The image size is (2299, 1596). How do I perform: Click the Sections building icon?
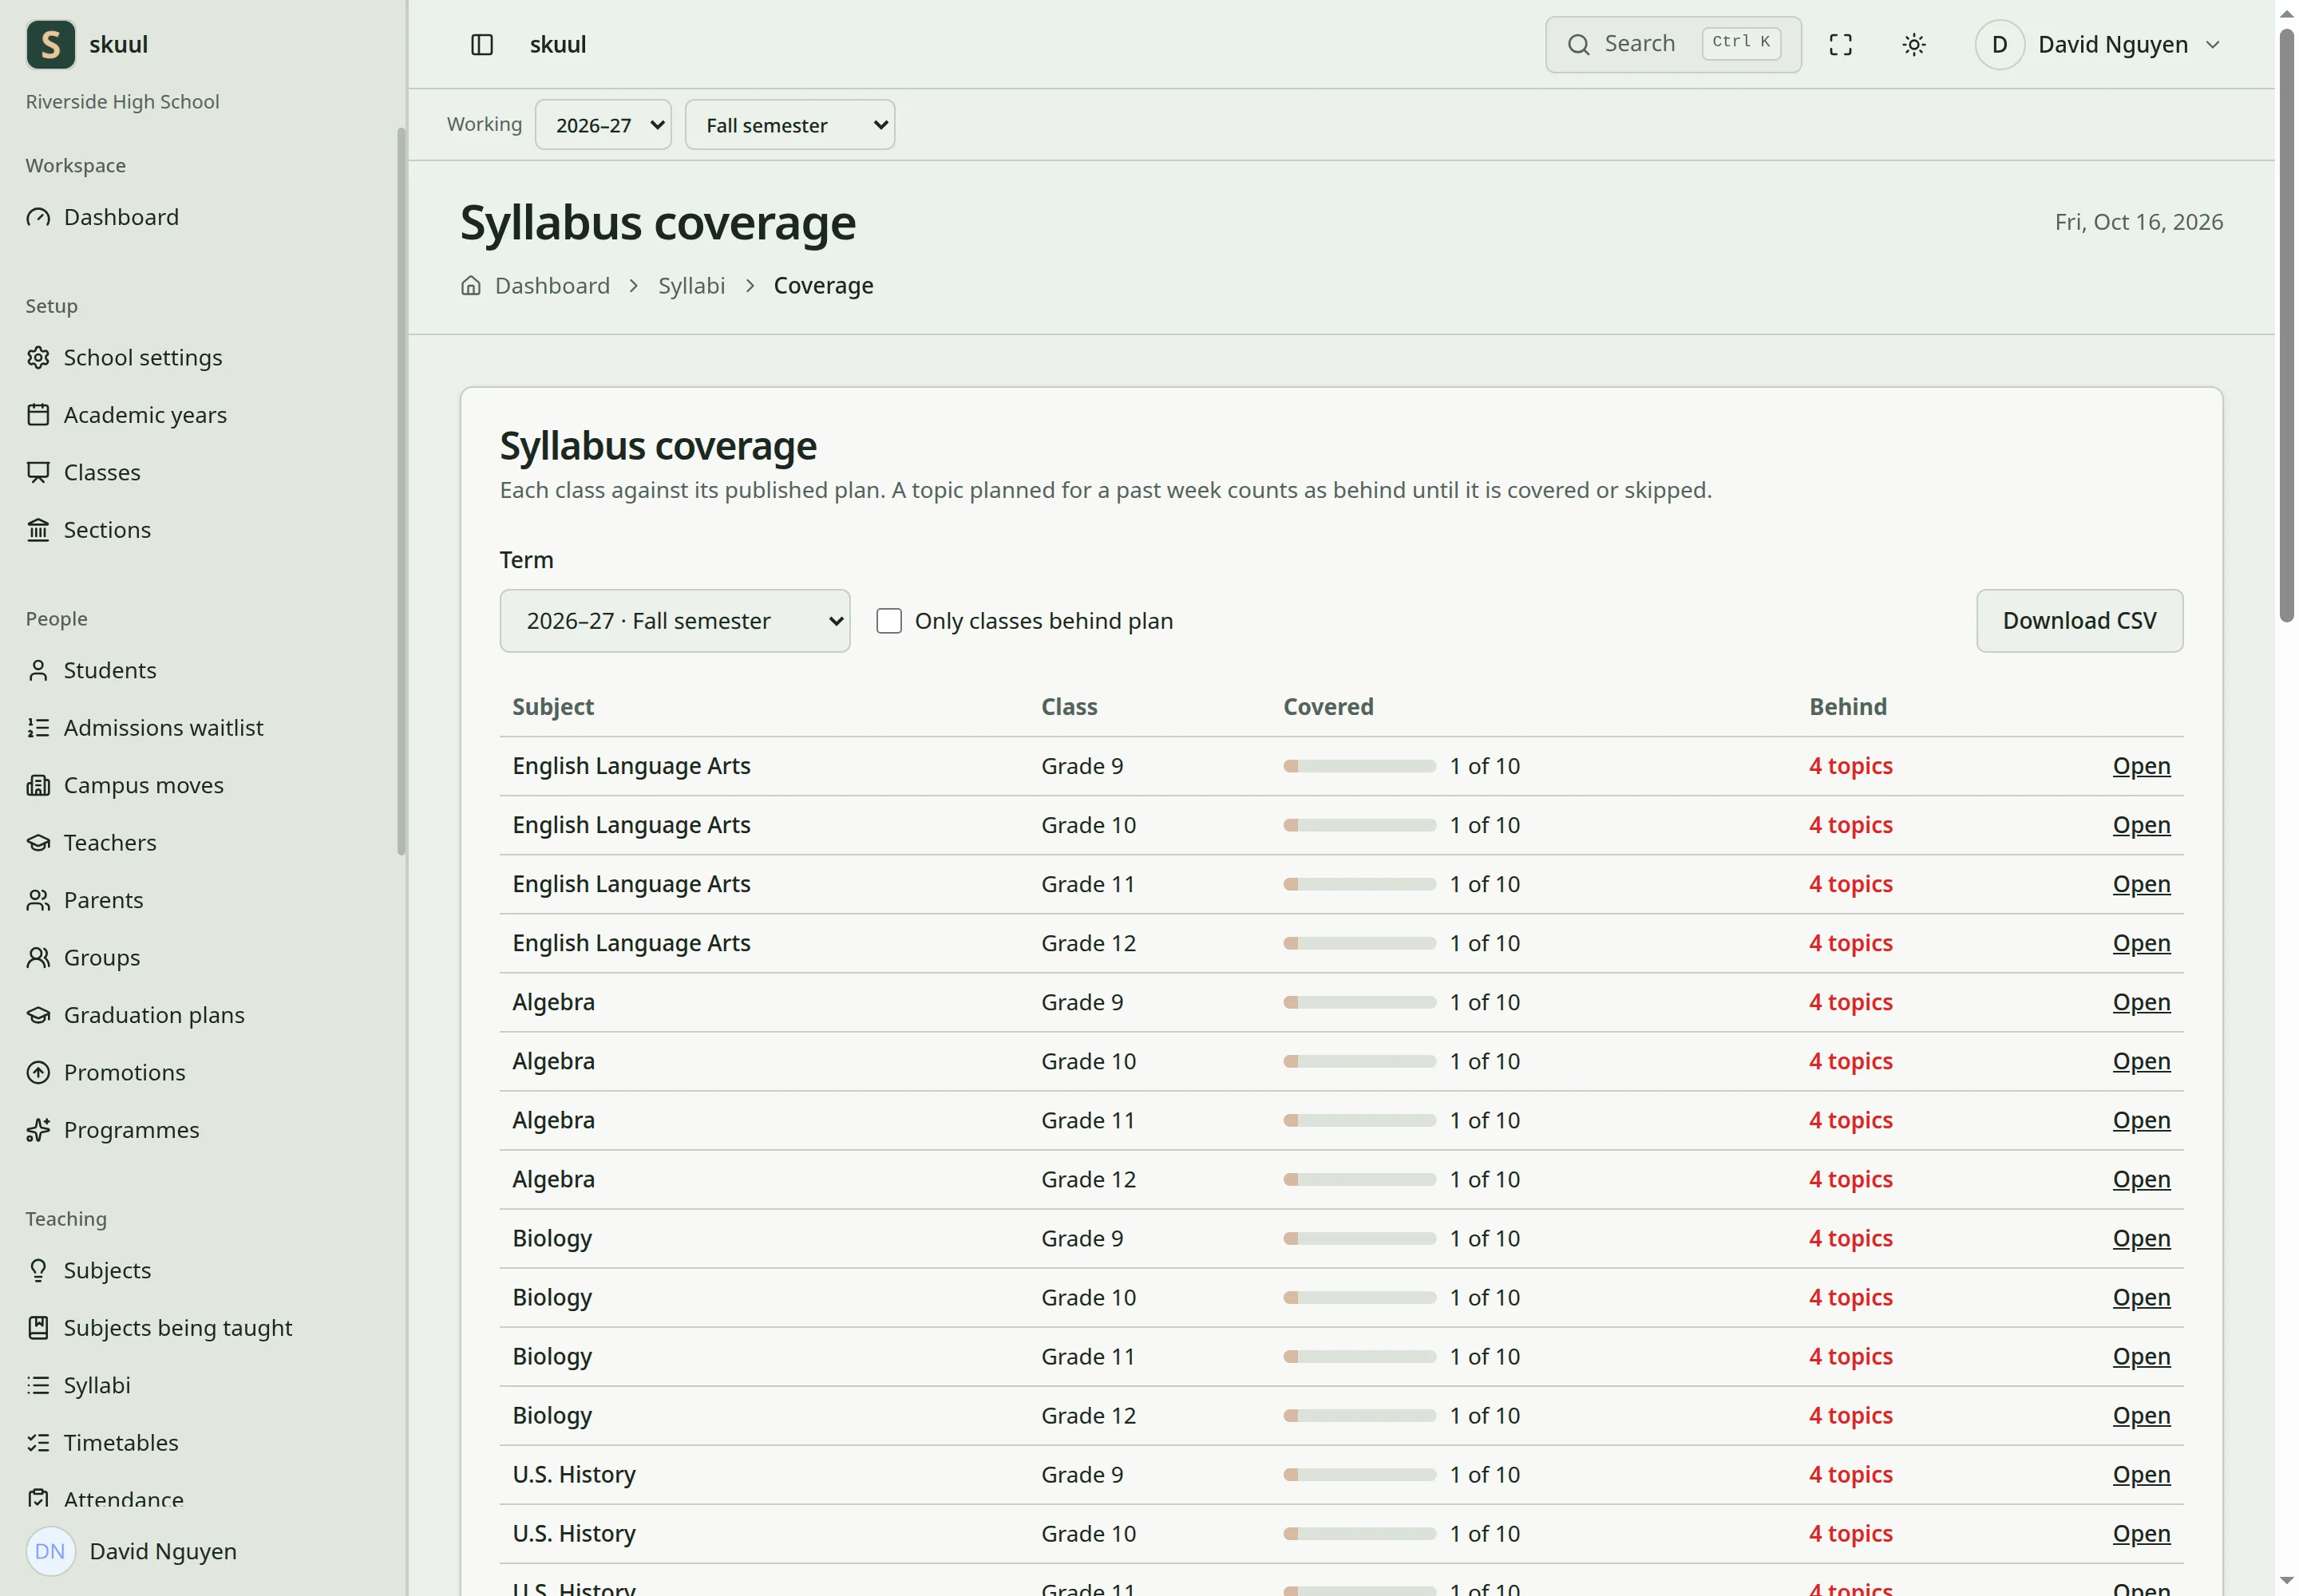tap(38, 529)
